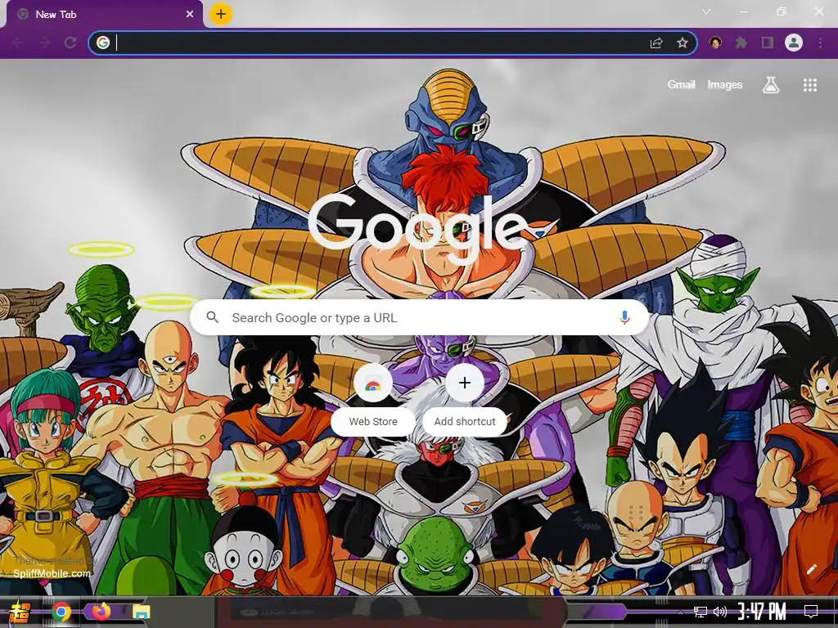Click the Search Google or type a URL box
This screenshot has width=838, height=628.
pyautogui.click(x=419, y=318)
